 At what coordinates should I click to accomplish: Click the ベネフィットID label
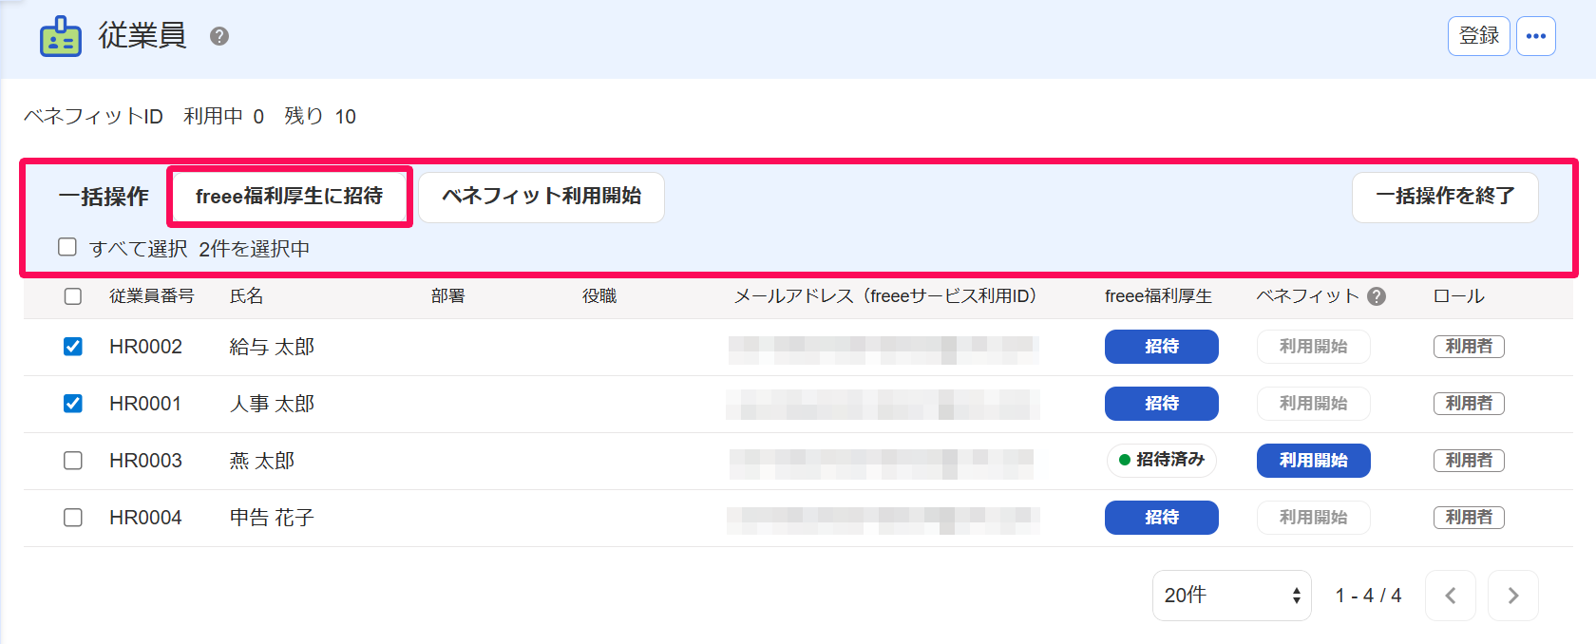[x=93, y=116]
